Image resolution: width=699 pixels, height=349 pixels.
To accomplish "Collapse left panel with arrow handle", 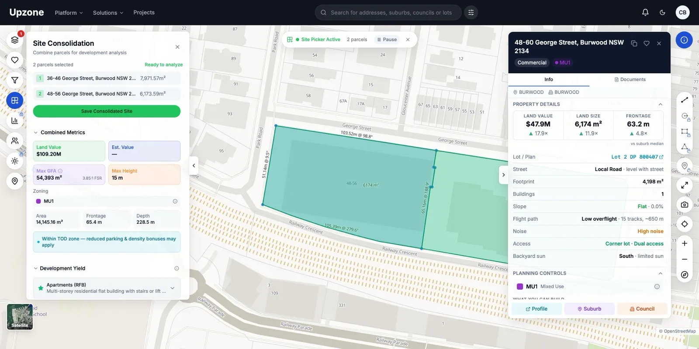I will point(194,166).
